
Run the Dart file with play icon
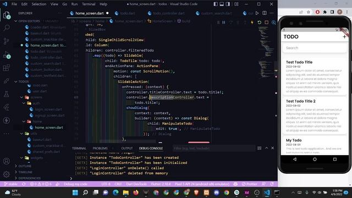tap(257, 13)
